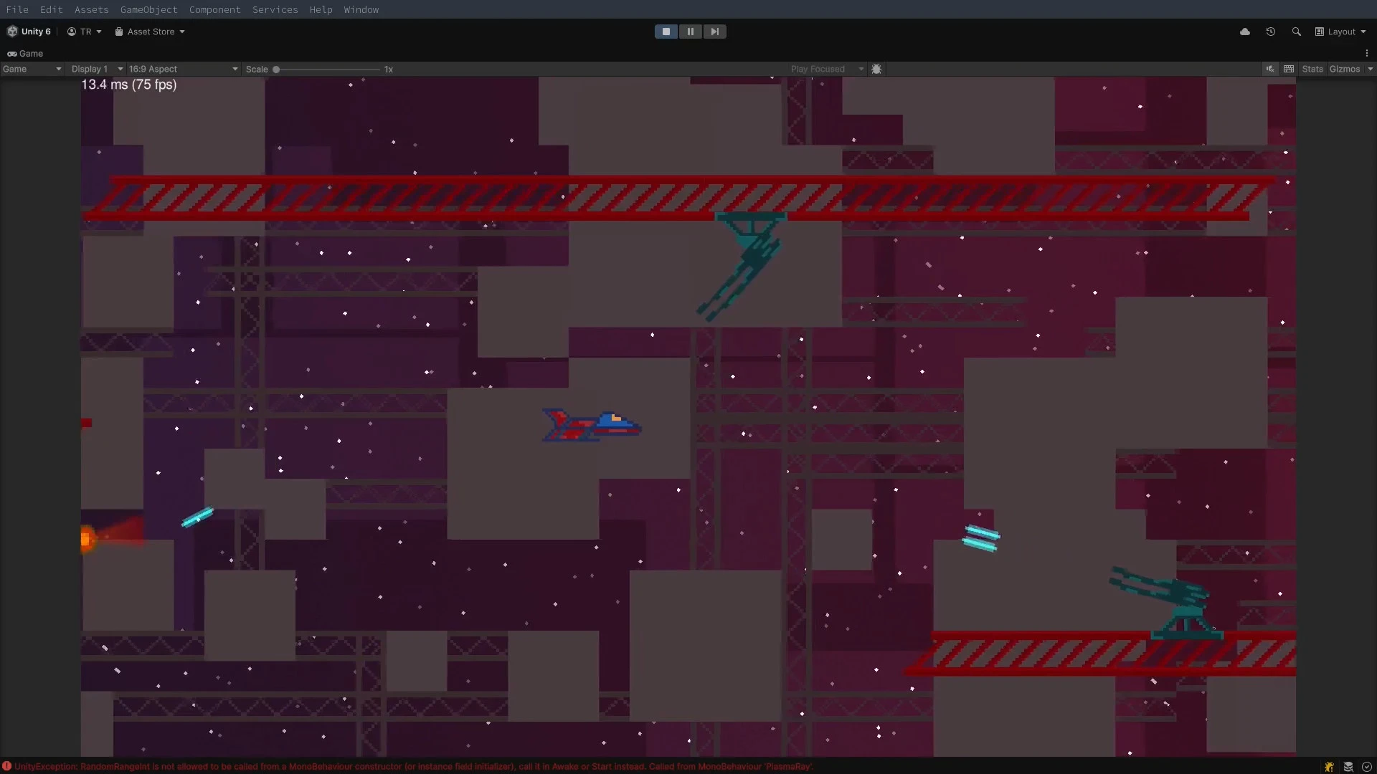Open the Layout dropdown
Image resolution: width=1377 pixels, height=774 pixels.
tap(1340, 32)
